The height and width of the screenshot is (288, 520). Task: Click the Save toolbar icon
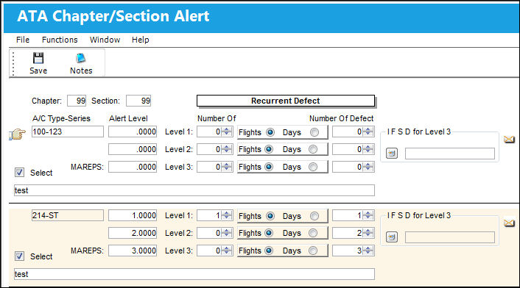tap(38, 58)
